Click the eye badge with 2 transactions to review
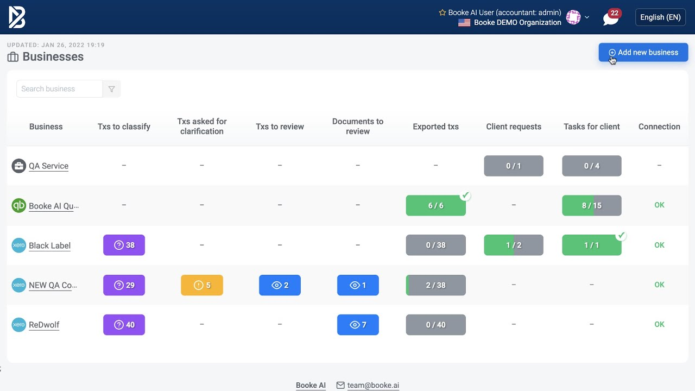Image resolution: width=695 pixels, height=391 pixels. tap(280, 285)
